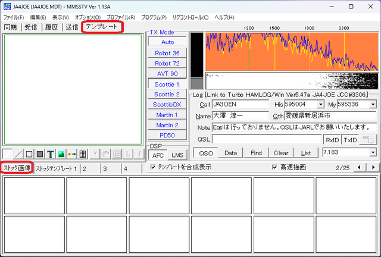Click the empty QSL input field
Screen dimensions: 381x257
(x=267, y=139)
